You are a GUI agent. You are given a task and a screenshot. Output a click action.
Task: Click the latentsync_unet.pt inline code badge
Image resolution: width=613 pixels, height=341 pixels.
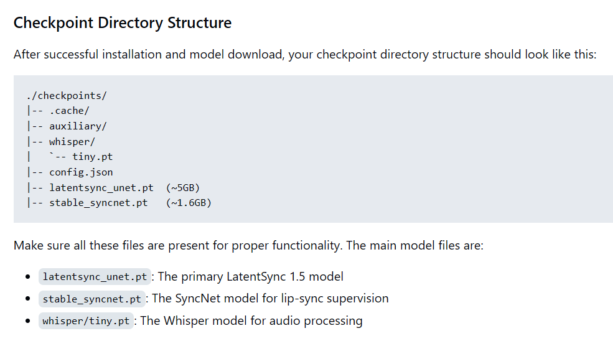coord(95,276)
